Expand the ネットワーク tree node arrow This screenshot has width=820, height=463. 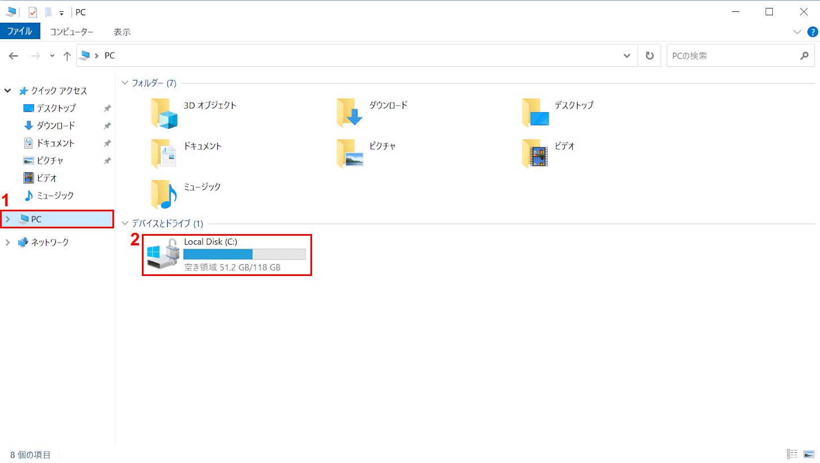pyautogui.click(x=7, y=242)
